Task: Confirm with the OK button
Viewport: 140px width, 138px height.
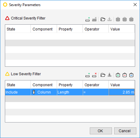Action: point(101,131)
